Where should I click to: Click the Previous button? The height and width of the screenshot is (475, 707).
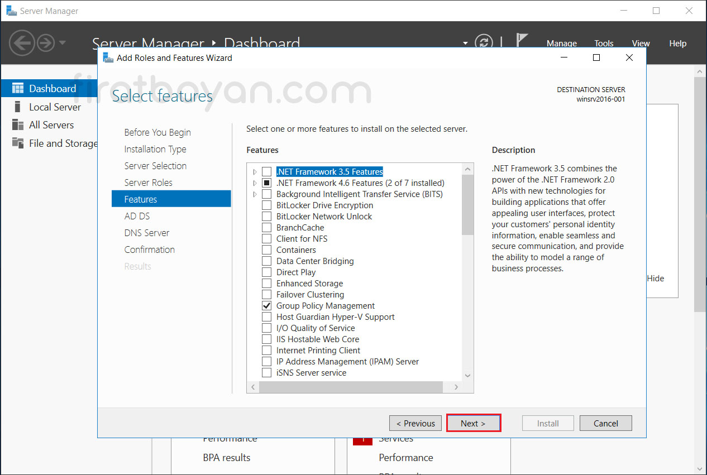point(415,423)
